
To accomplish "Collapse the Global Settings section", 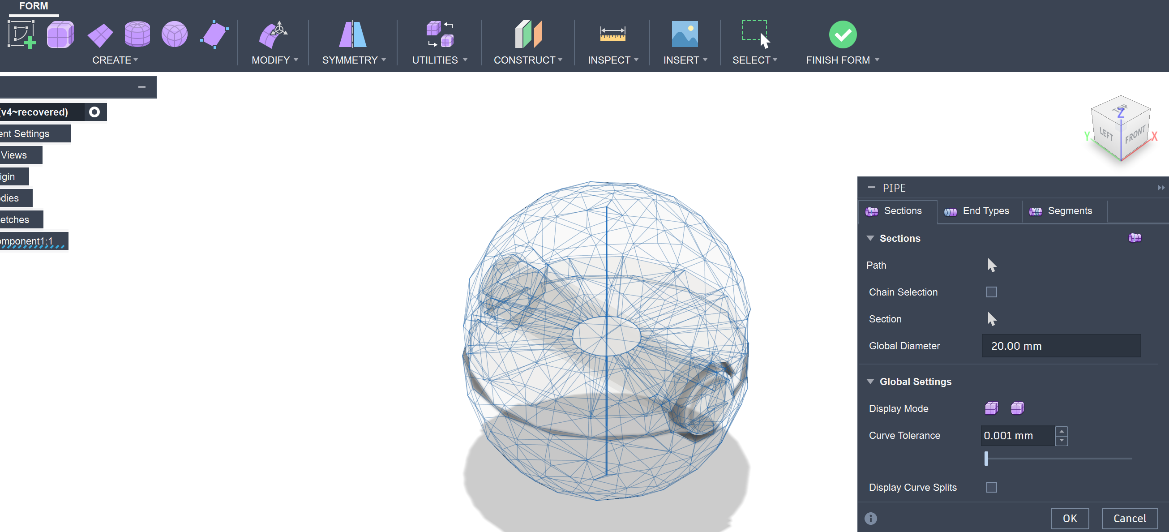I will point(870,381).
